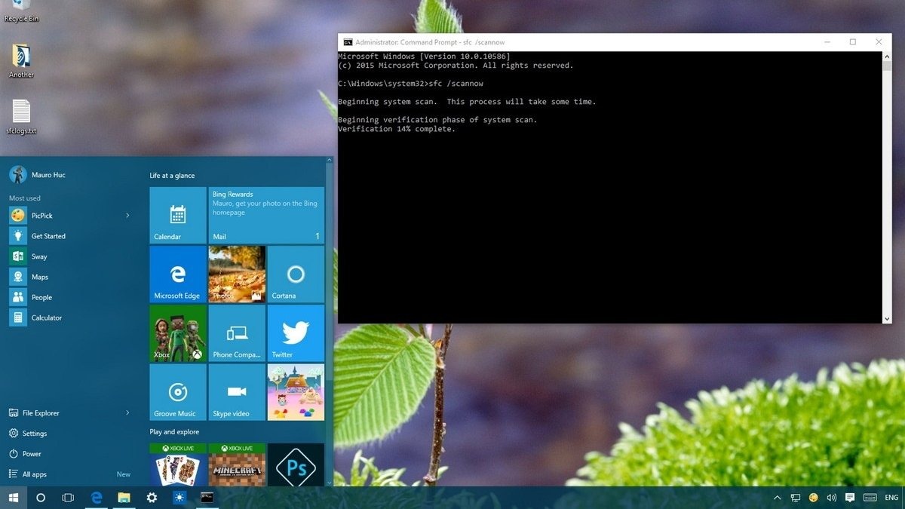Open the colorful candy game tile
Screen dimensions: 905x509
tap(296, 392)
